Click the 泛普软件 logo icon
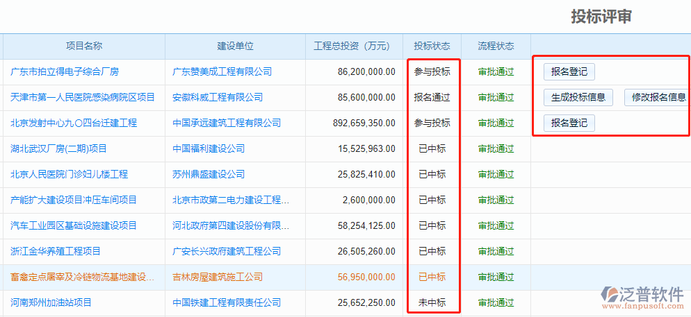Image resolution: width=691 pixels, height=317 pixels. 610,294
